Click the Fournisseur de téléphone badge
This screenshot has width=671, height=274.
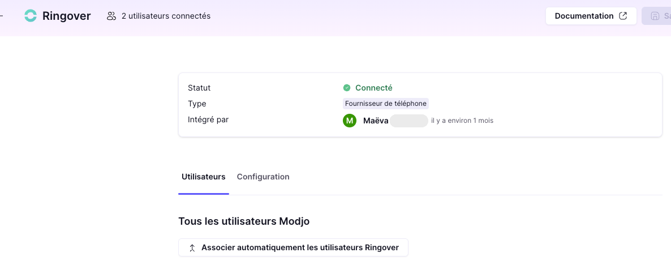(385, 104)
